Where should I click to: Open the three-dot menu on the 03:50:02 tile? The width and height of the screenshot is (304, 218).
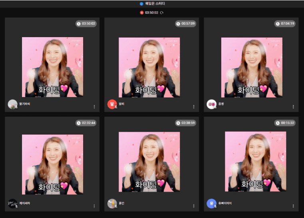coord(94,107)
